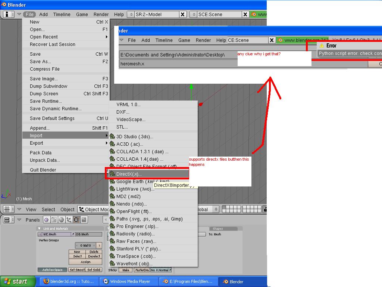Select the Shading context sphere icon
The height and width of the screenshot is (287, 382).
coord(62,220)
